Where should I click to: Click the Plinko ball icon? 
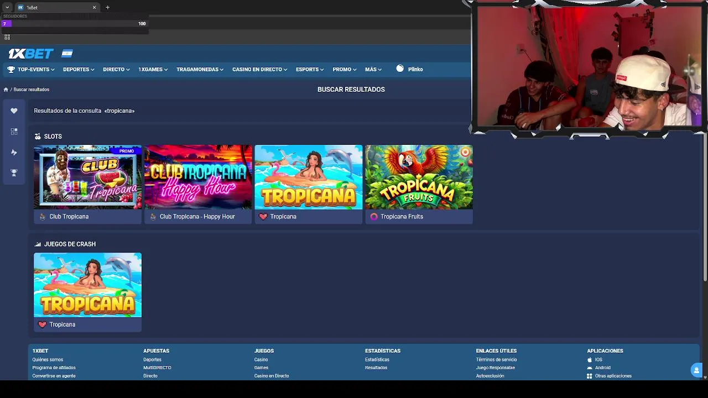[x=400, y=69]
